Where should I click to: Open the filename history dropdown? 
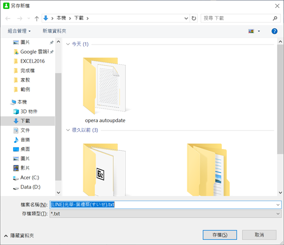click(278, 204)
